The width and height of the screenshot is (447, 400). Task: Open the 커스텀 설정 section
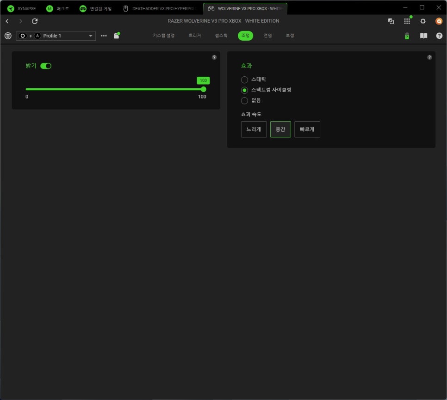(x=164, y=35)
